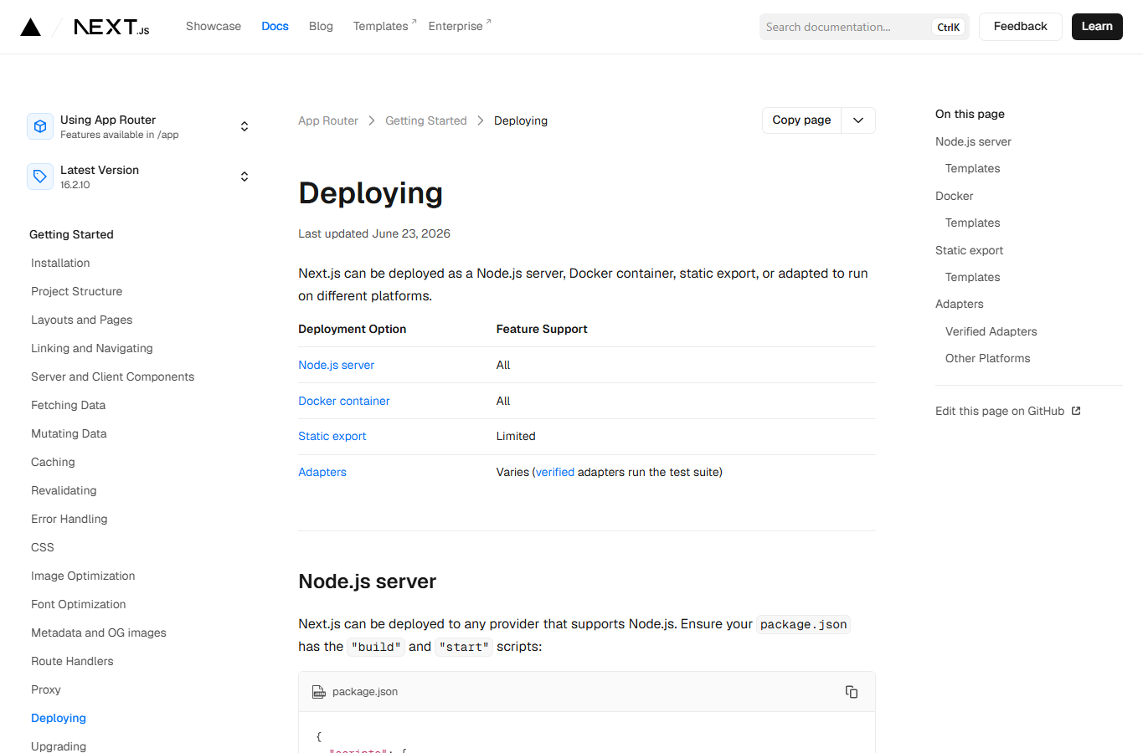
Task: Jump to Static export in outline
Action: point(970,251)
